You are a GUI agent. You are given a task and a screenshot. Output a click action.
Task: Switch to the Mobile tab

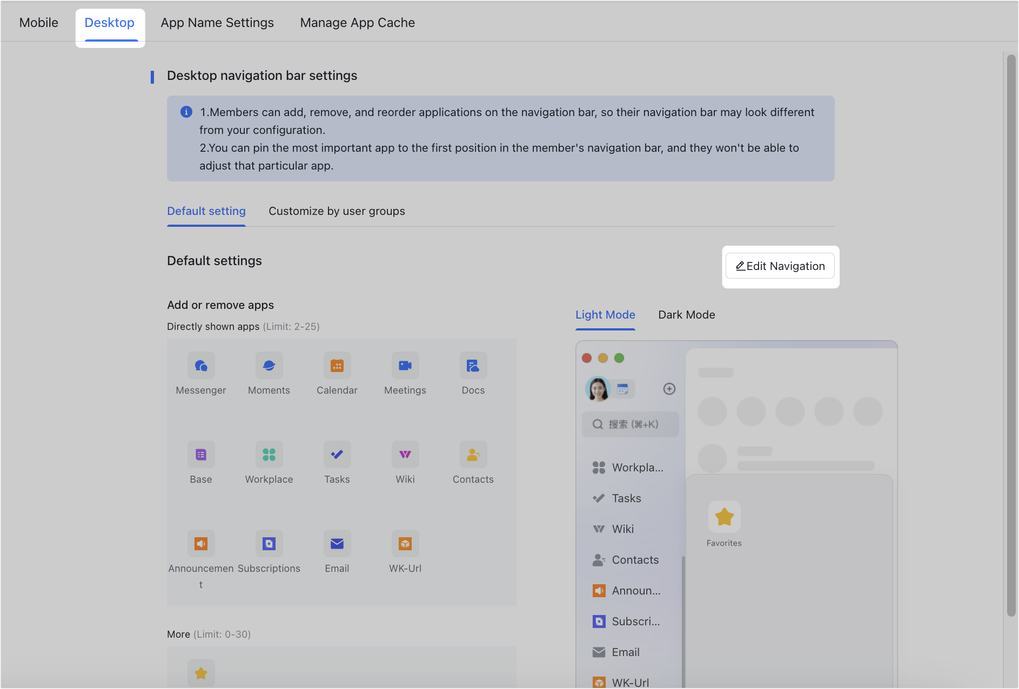point(39,23)
